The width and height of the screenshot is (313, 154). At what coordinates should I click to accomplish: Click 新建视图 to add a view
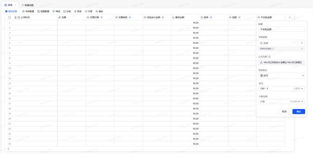click(28, 5)
